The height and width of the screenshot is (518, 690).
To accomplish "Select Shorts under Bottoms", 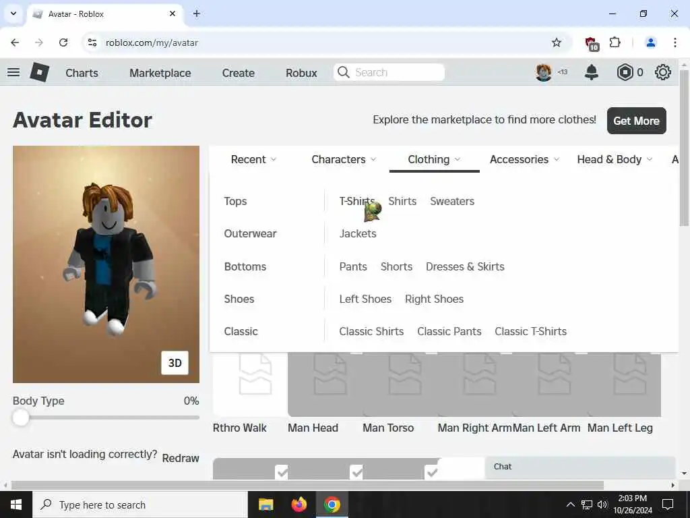I will coord(396,266).
